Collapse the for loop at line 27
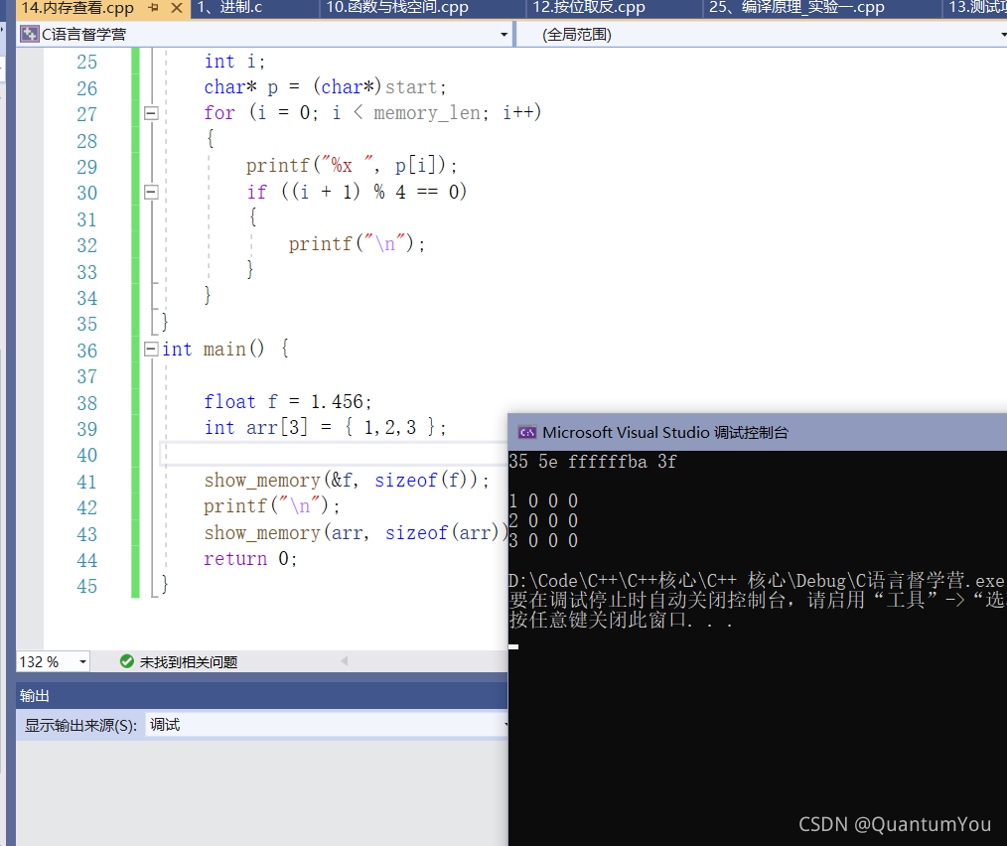 (151, 114)
